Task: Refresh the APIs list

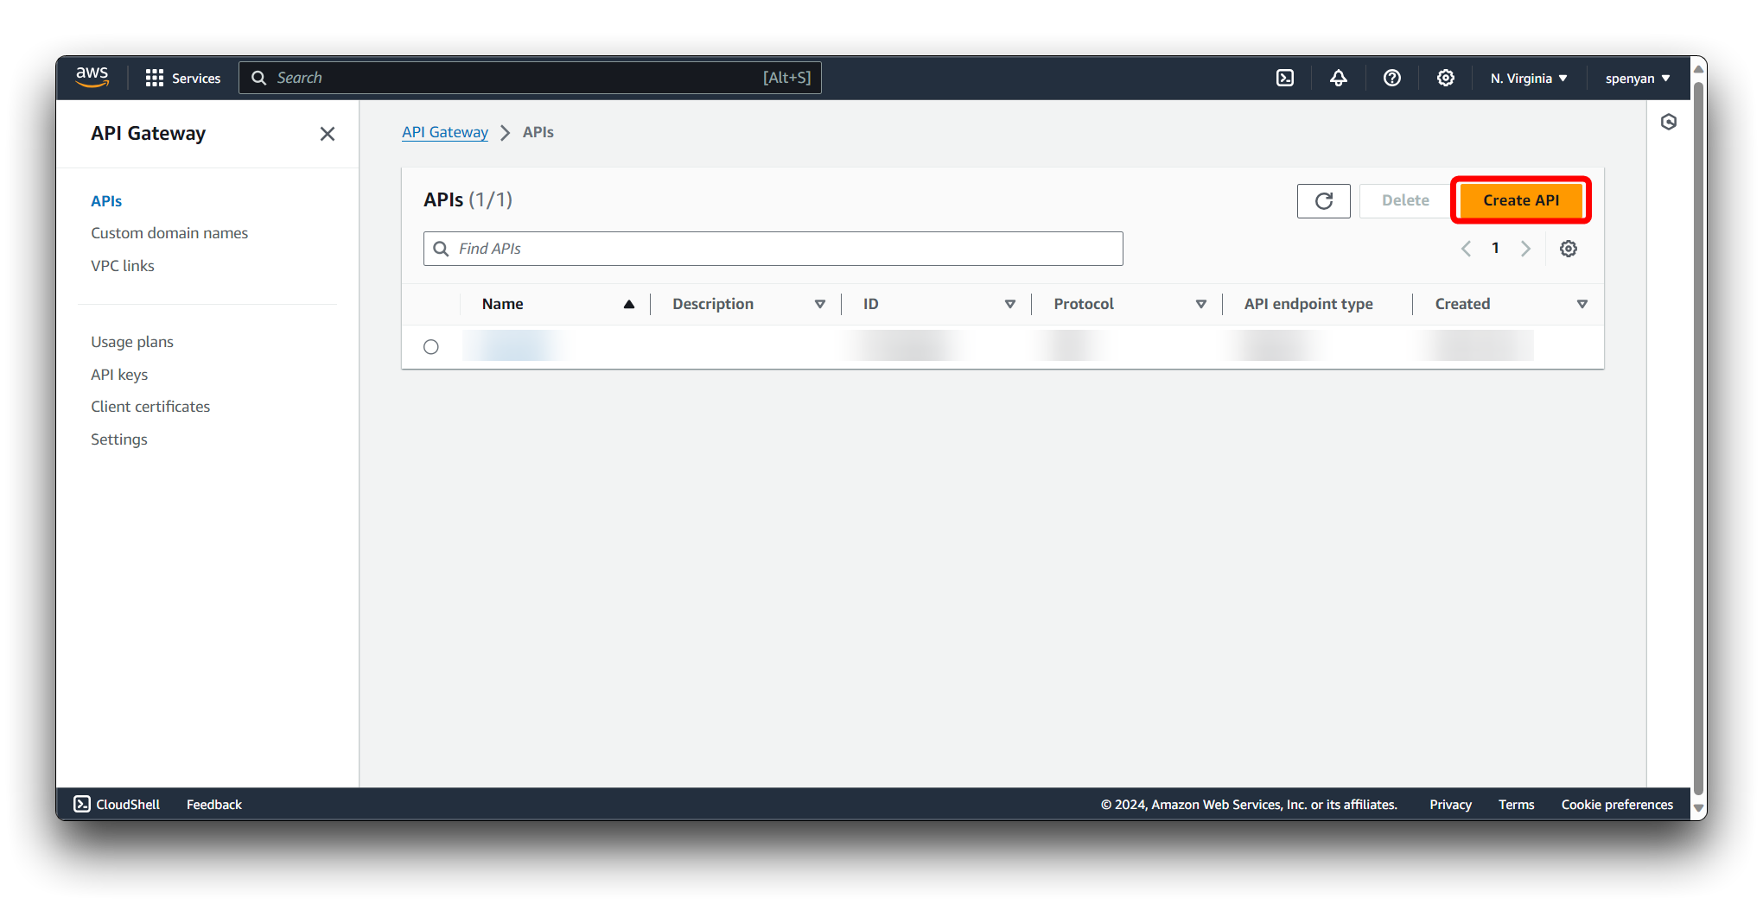Action: pyautogui.click(x=1324, y=201)
